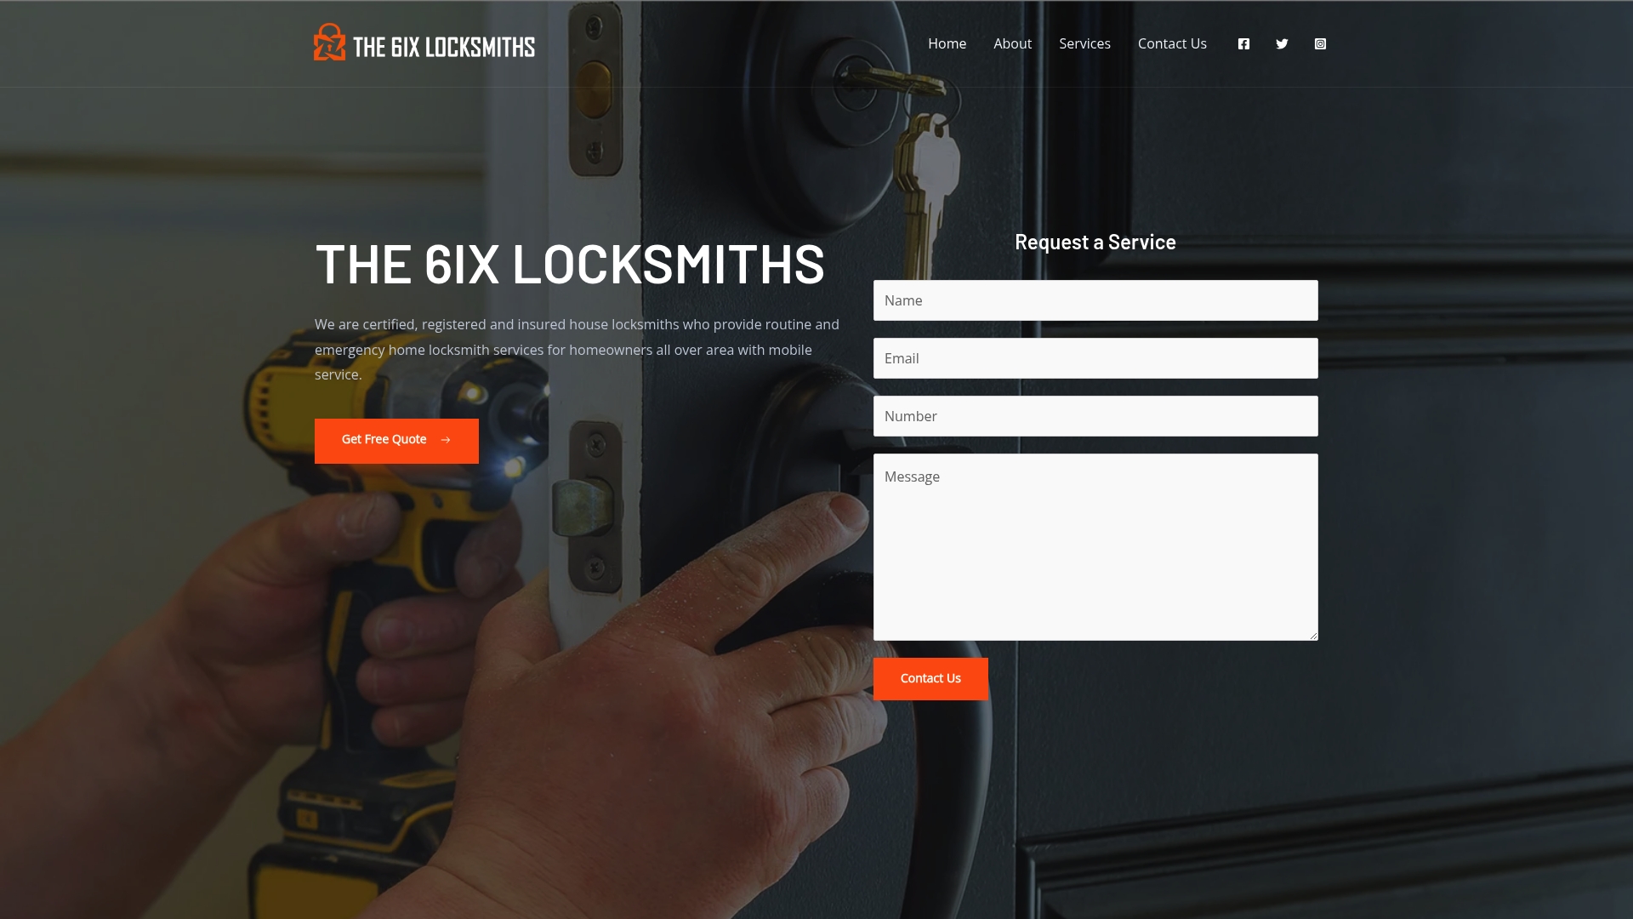This screenshot has height=919, width=1633.
Task: Submit the form via Contact Us button
Action: (x=930, y=678)
